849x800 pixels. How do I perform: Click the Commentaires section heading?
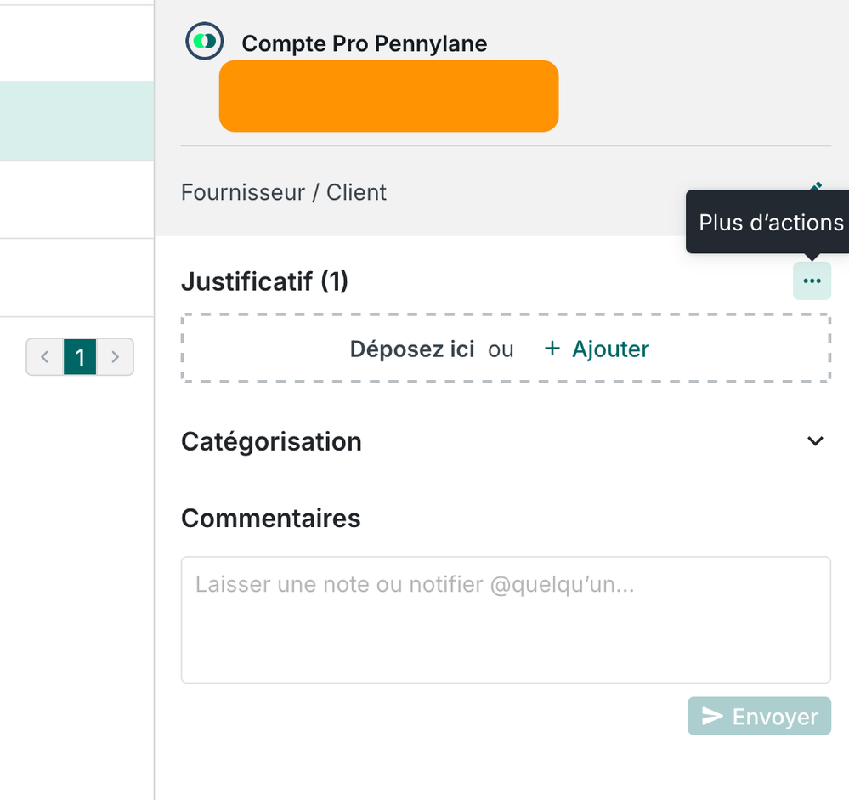pyautogui.click(x=270, y=519)
